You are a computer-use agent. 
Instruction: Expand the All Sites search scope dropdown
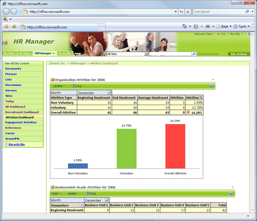tap(146, 54)
